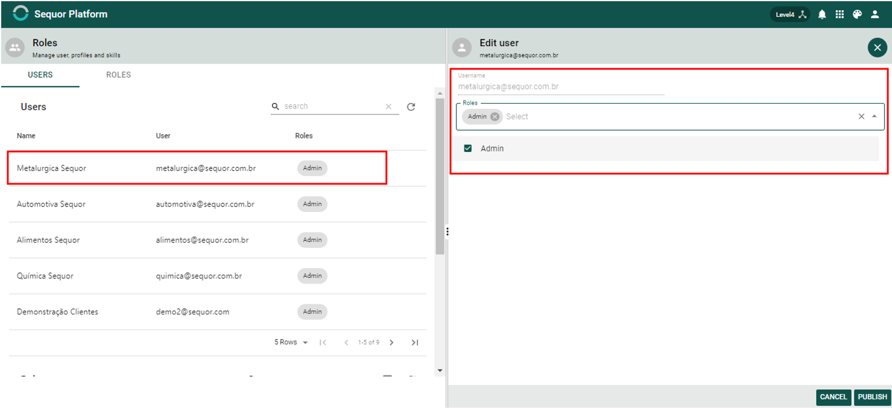This screenshot has width=892, height=409.
Task: Click the left panel scrollbar up arrow
Action: tap(440, 93)
